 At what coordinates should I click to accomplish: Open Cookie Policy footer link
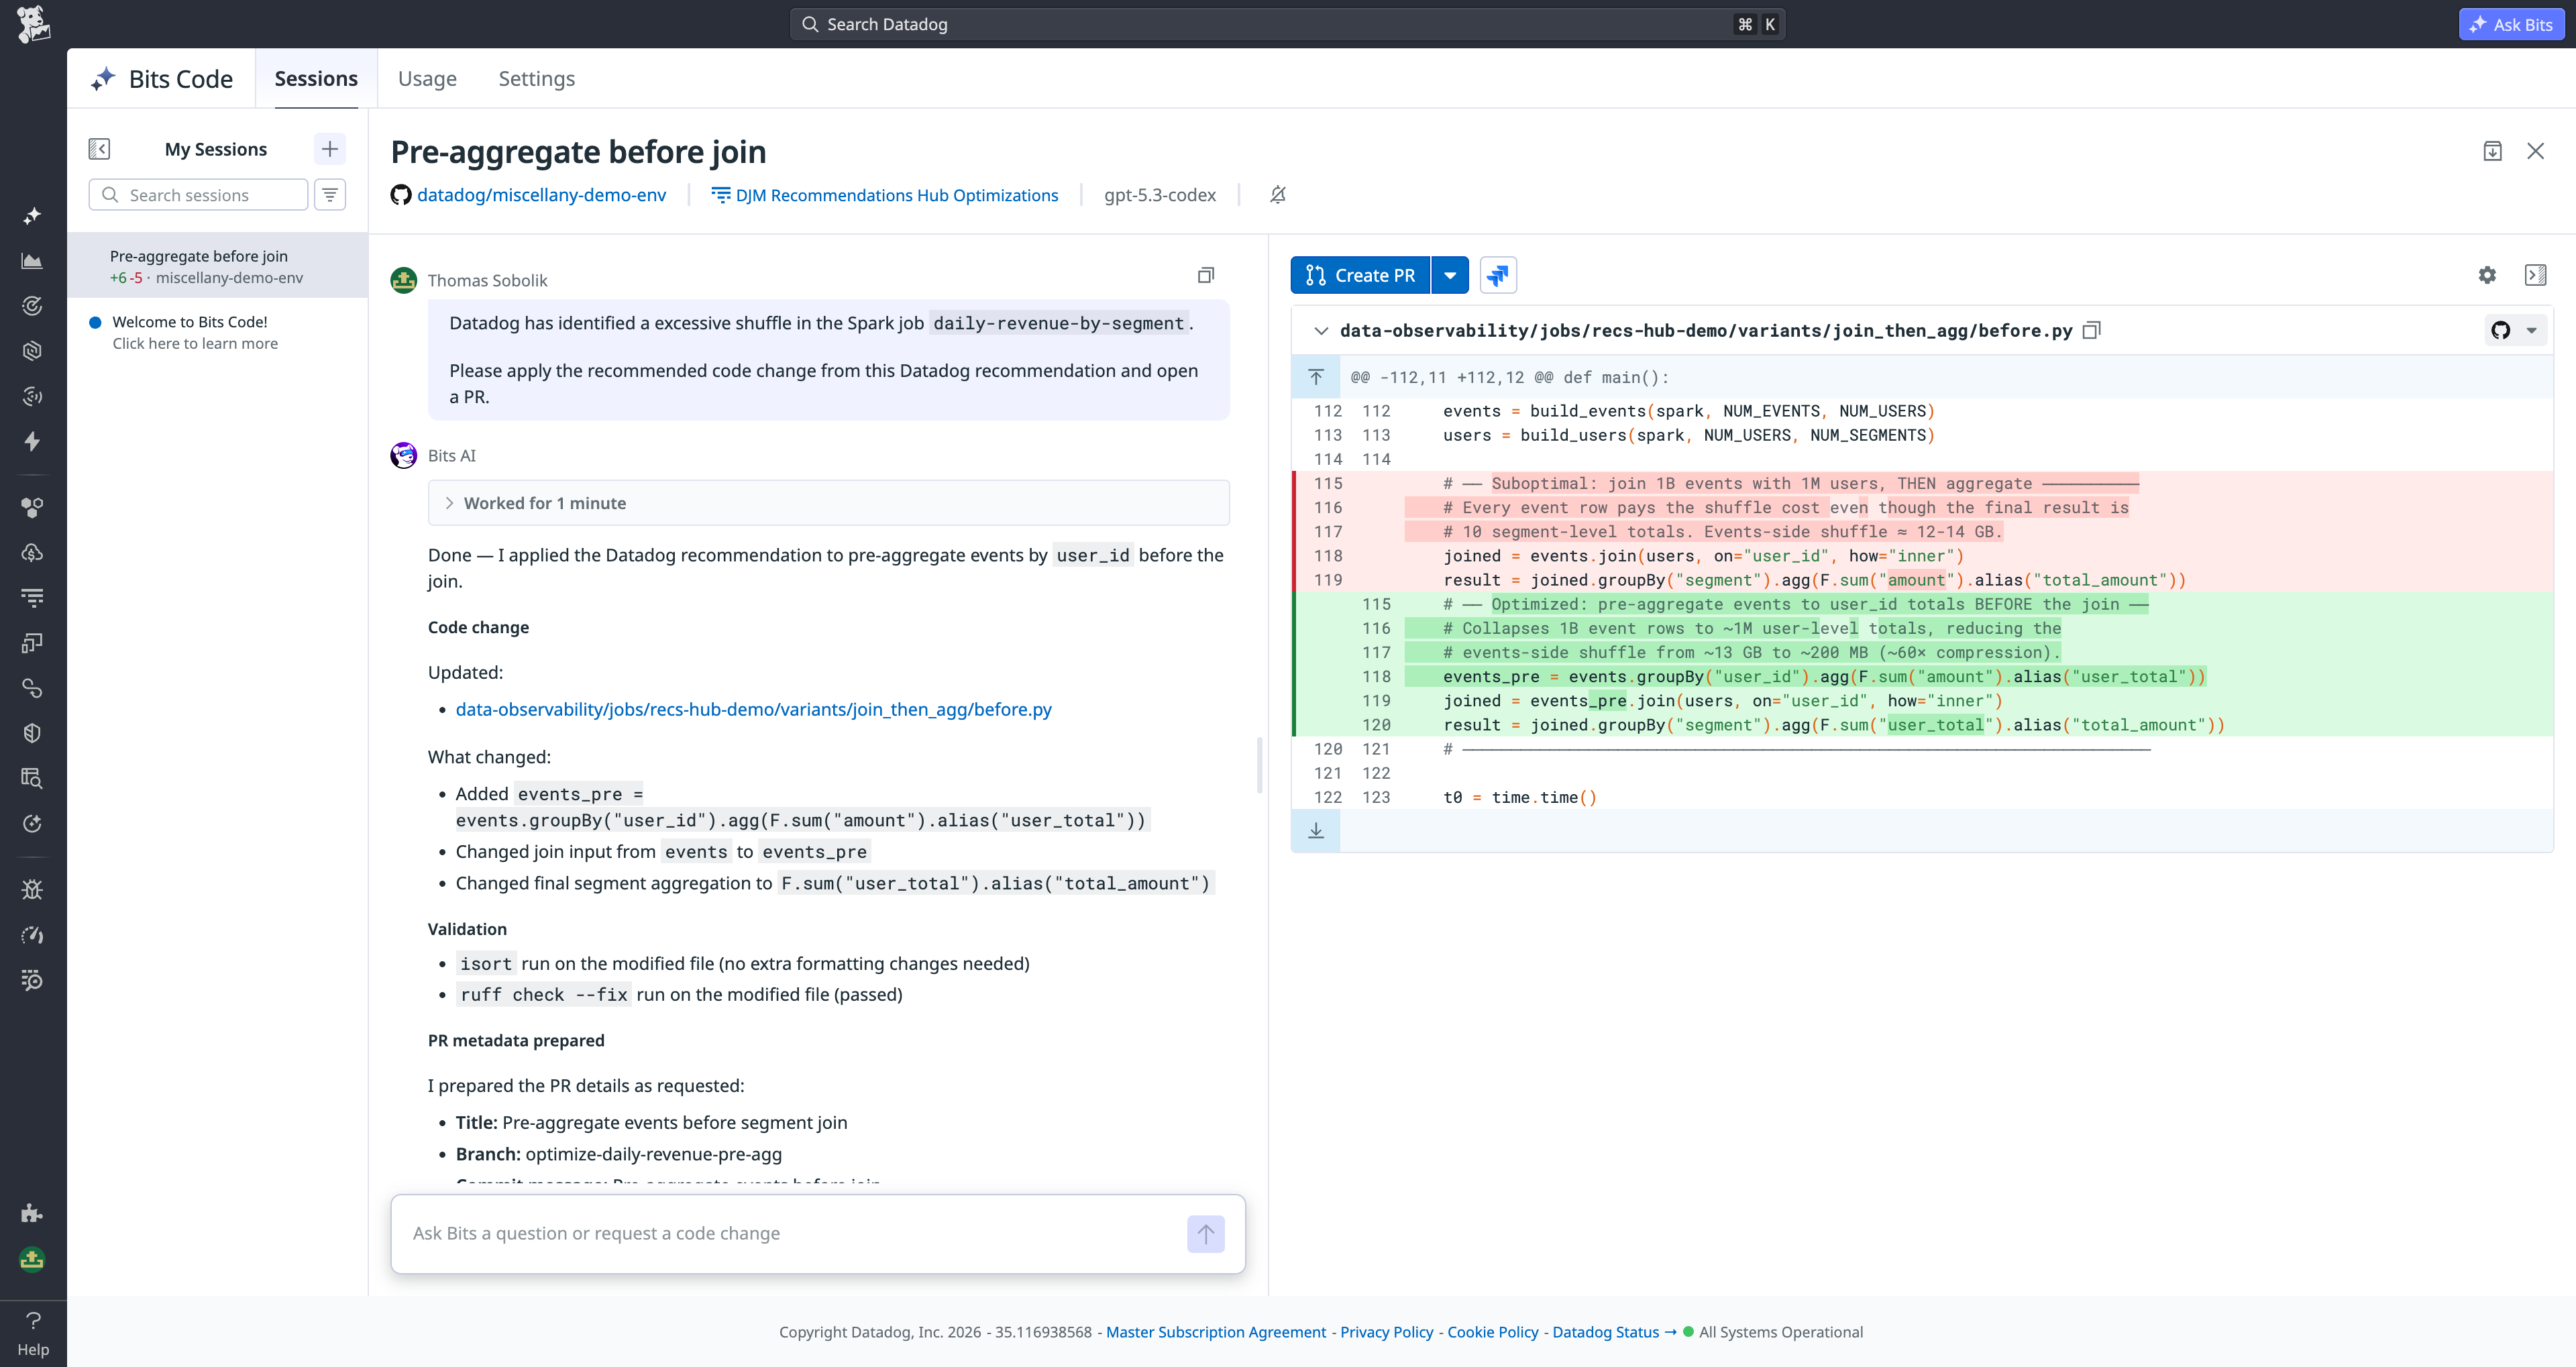coord(1493,1332)
